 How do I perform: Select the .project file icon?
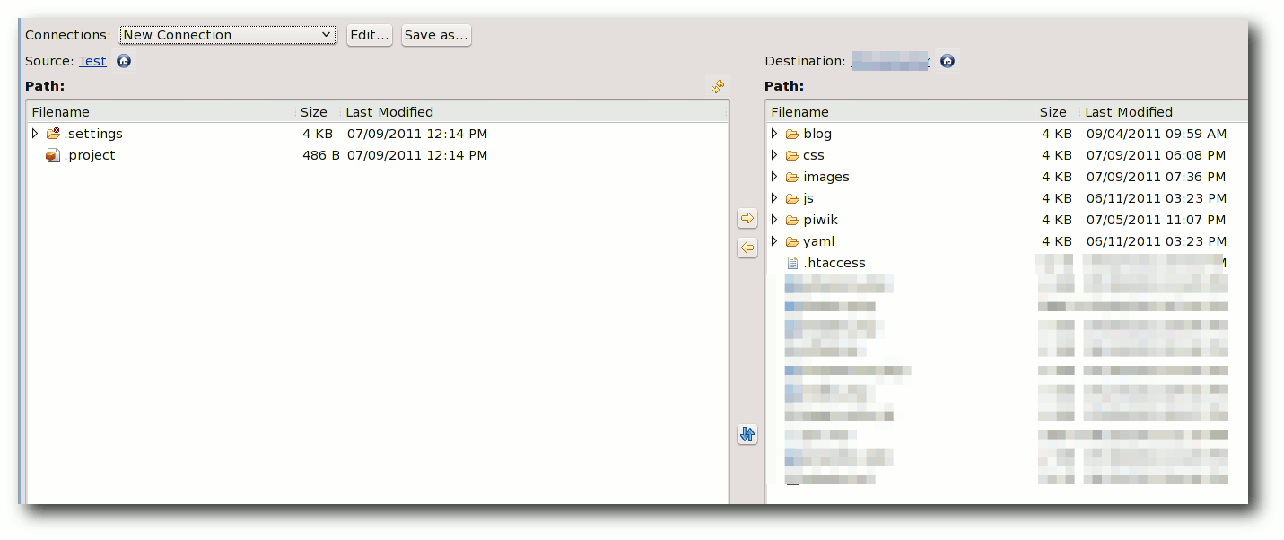(53, 155)
